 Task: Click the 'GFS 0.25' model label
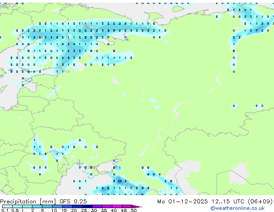click(73, 202)
